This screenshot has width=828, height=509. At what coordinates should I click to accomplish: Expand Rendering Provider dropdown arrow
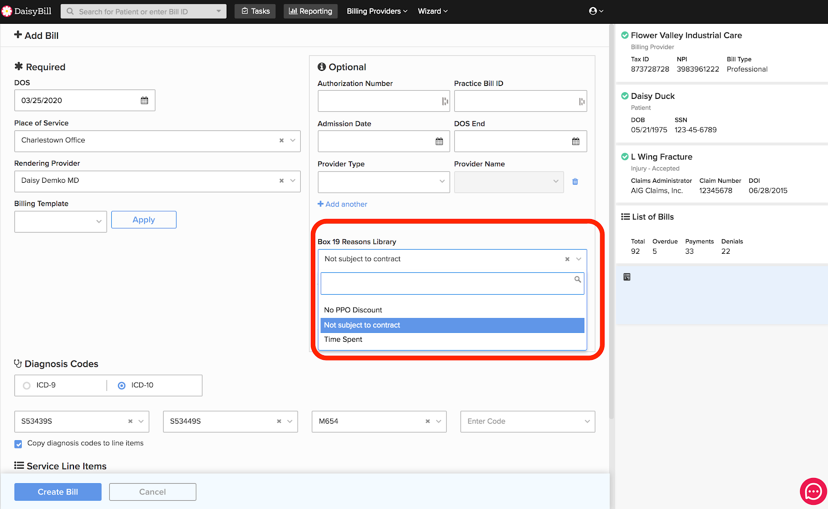tap(293, 181)
